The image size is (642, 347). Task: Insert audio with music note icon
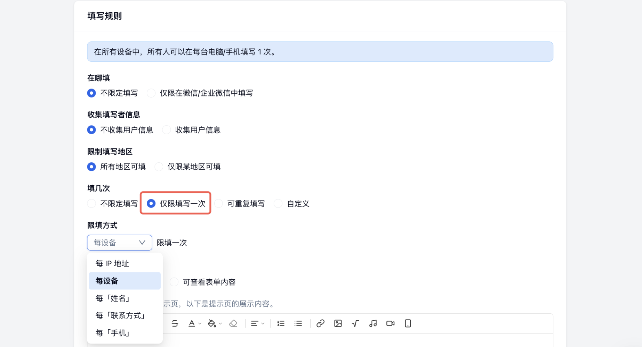pos(373,323)
